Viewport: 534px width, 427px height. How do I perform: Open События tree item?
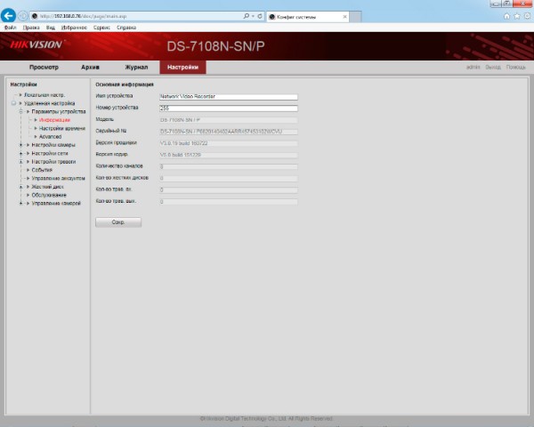(x=42, y=170)
